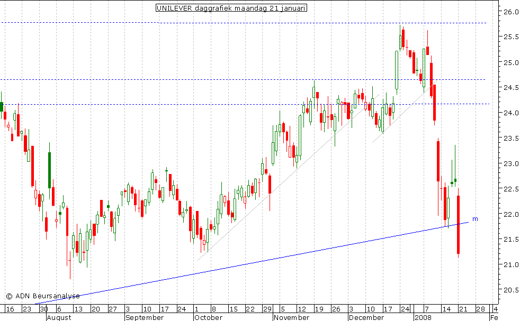Screen dimensions: 520x321
Task: Click the '2008' year label
Action: click(423, 317)
